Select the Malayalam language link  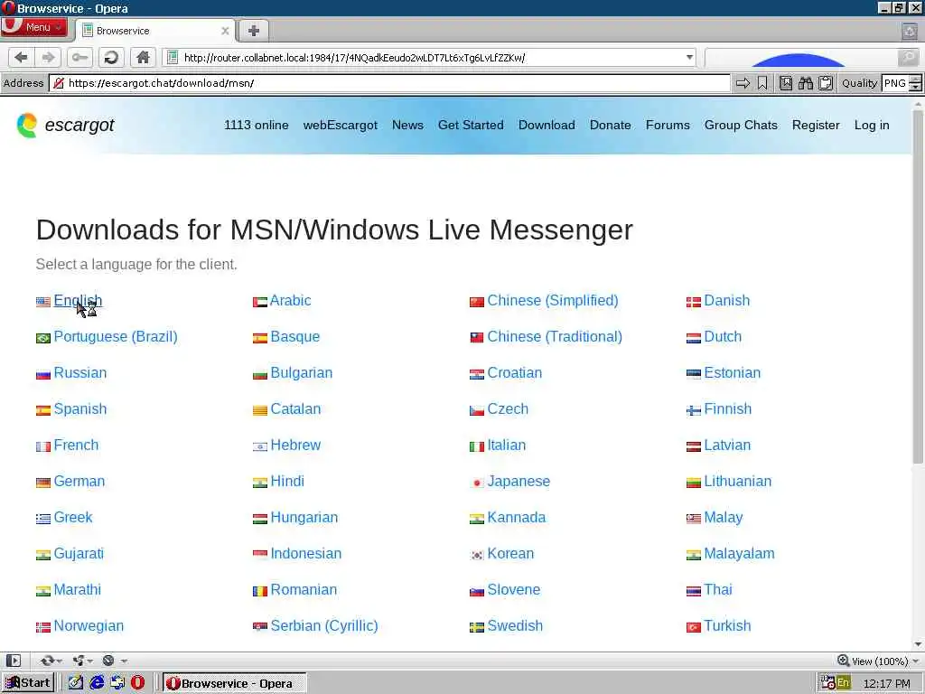[x=739, y=554]
